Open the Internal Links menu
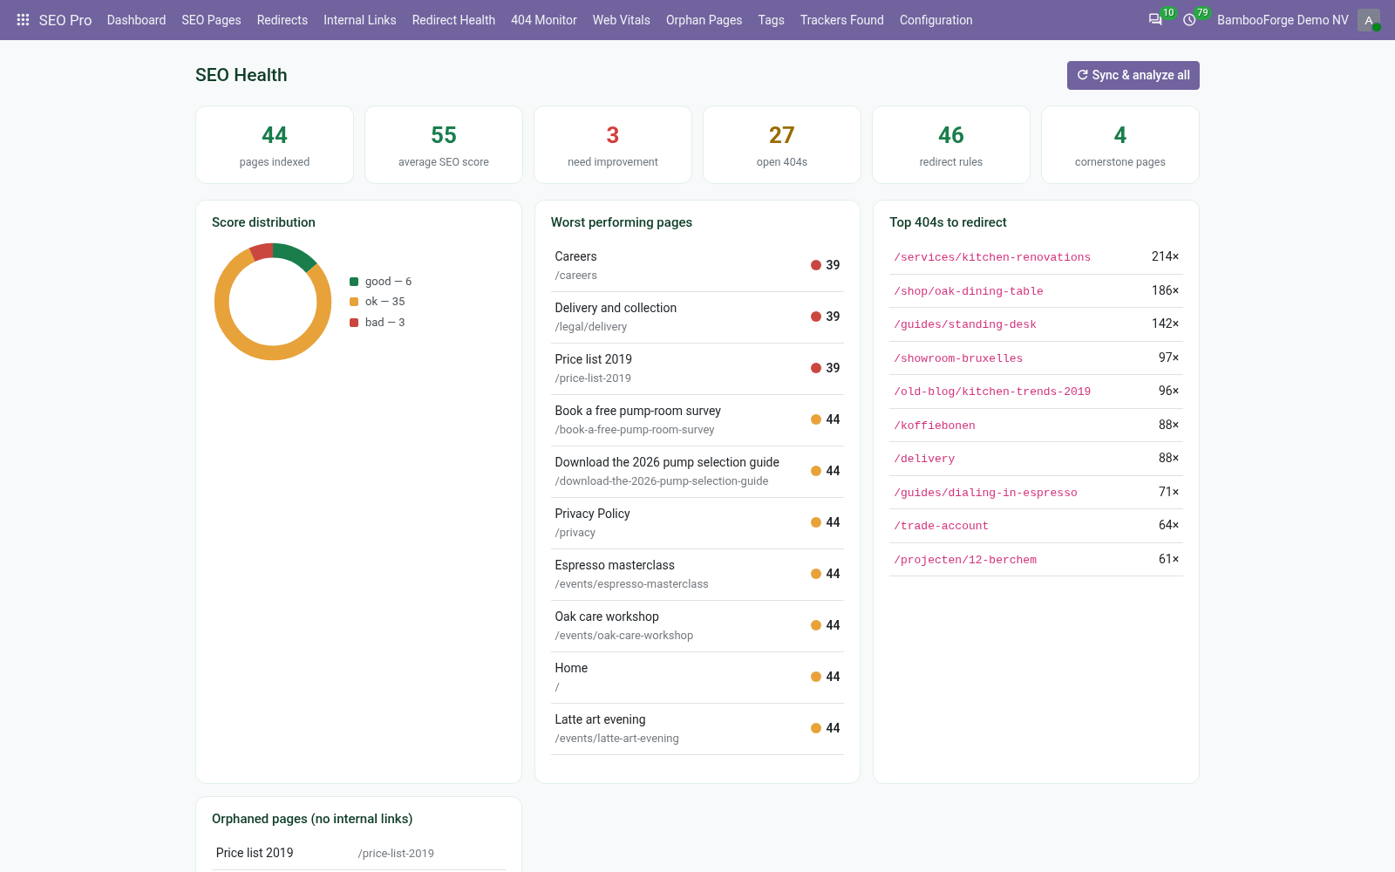The height and width of the screenshot is (872, 1395). (359, 20)
